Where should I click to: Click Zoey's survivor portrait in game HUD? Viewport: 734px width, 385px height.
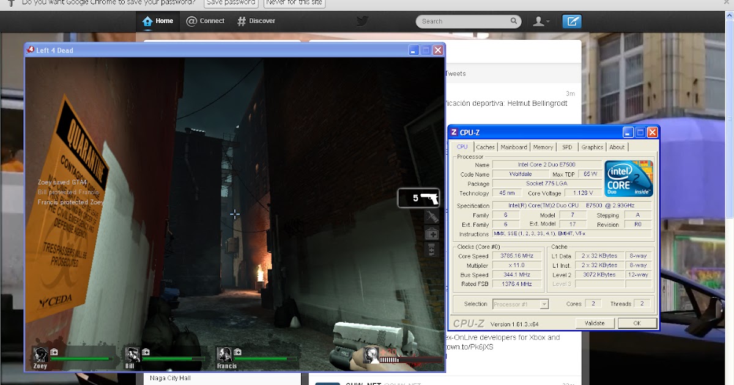[40, 354]
